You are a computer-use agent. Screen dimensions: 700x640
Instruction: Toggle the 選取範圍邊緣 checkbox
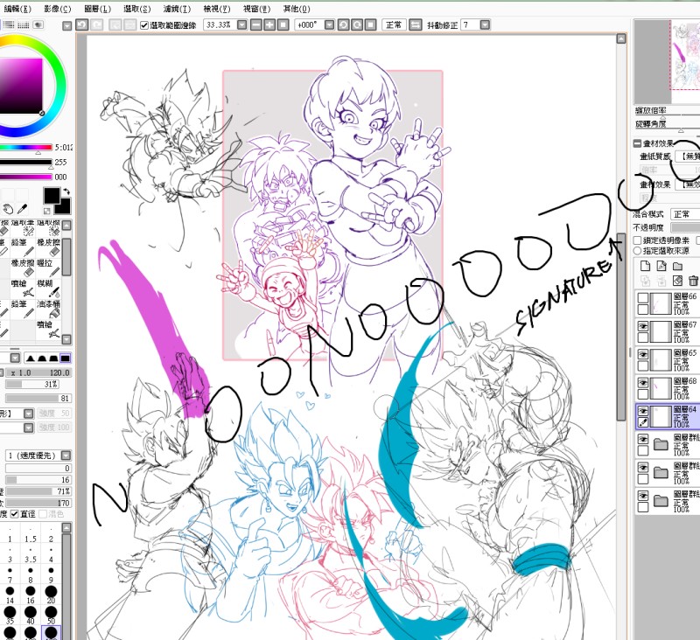pyautogui.click(x=143, y=25)
